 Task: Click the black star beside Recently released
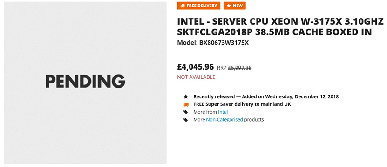pyautogui.click(x=186, y=96)
